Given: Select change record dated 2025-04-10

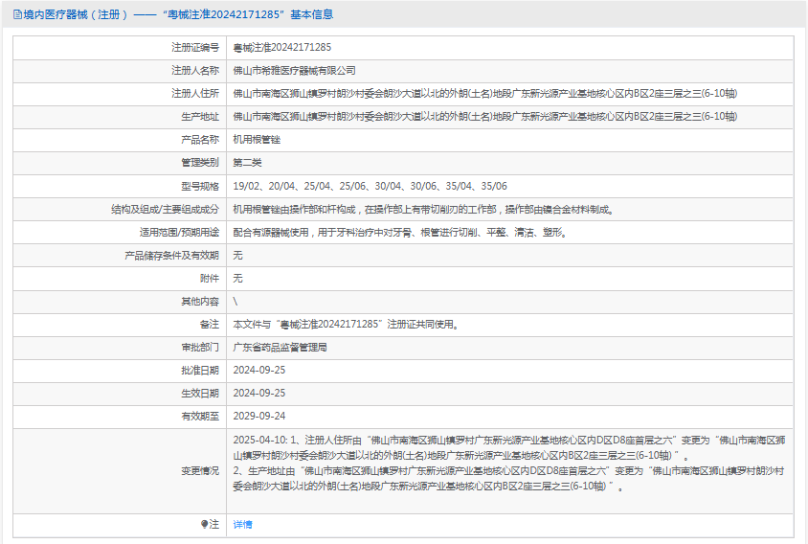Looking at the screenshot, I should (509, 447).
